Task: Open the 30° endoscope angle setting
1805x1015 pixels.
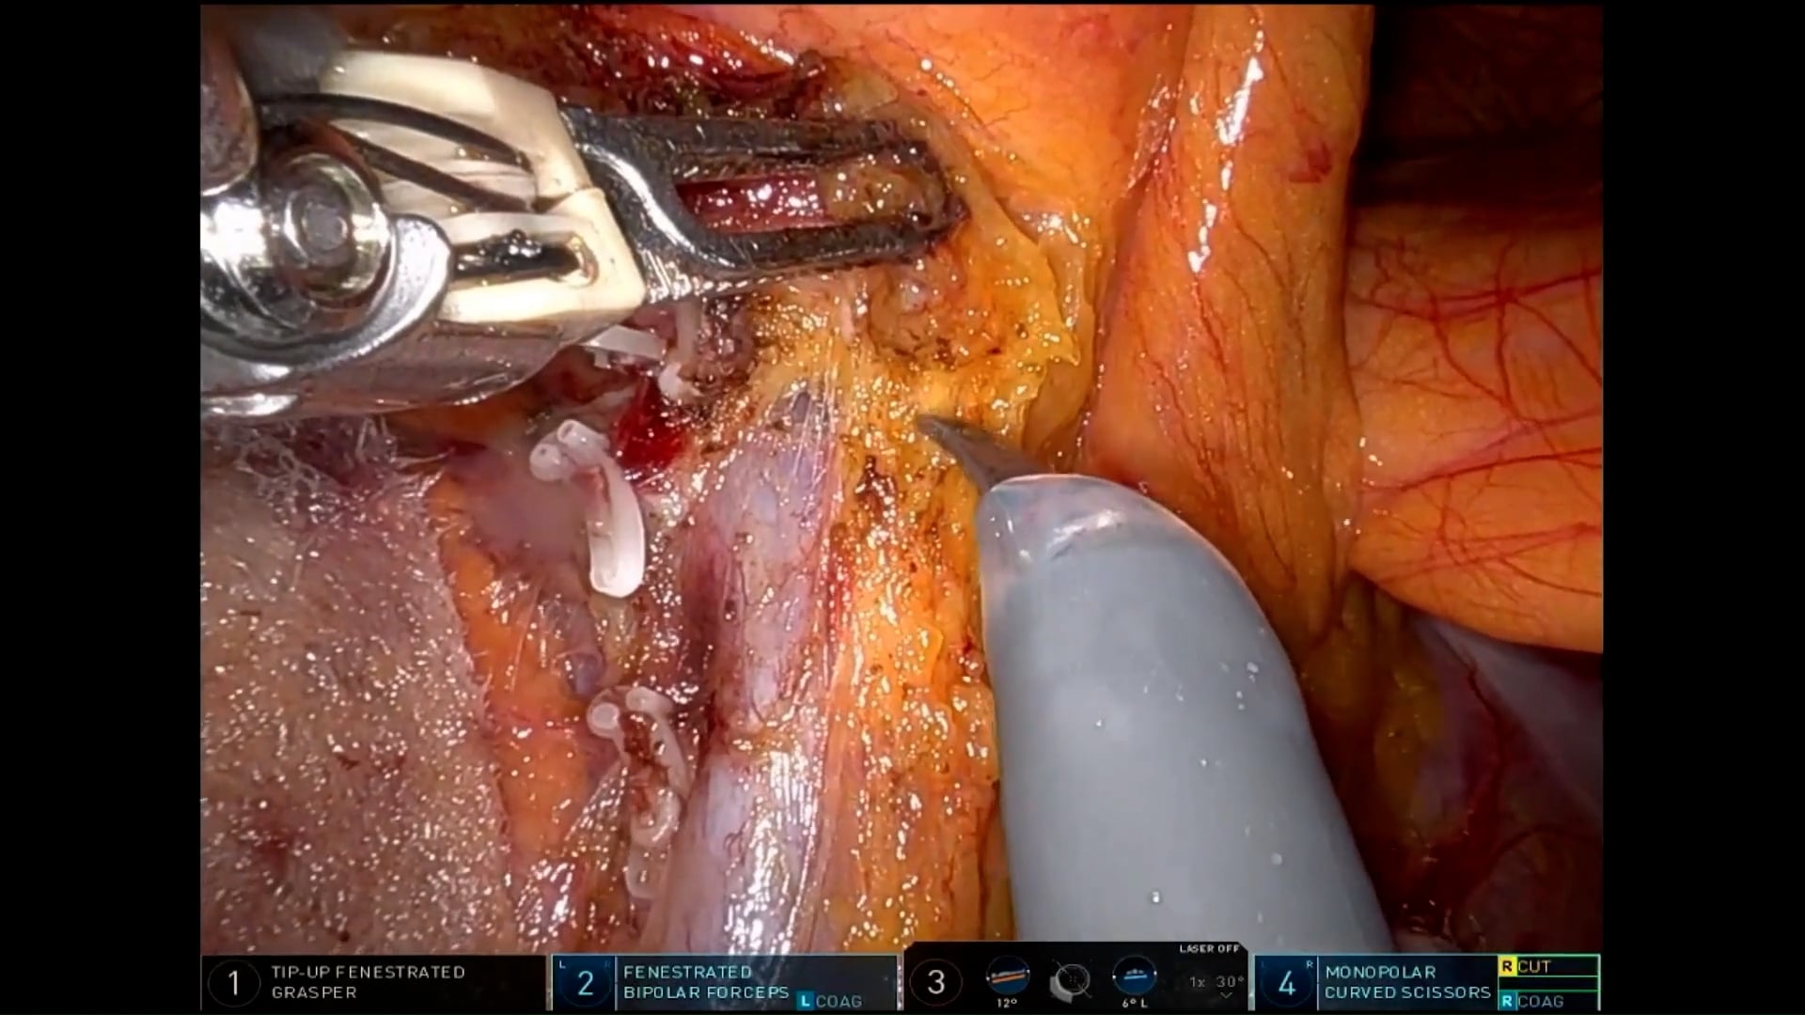Action: pyautogui.click(x=1230, y=982)
